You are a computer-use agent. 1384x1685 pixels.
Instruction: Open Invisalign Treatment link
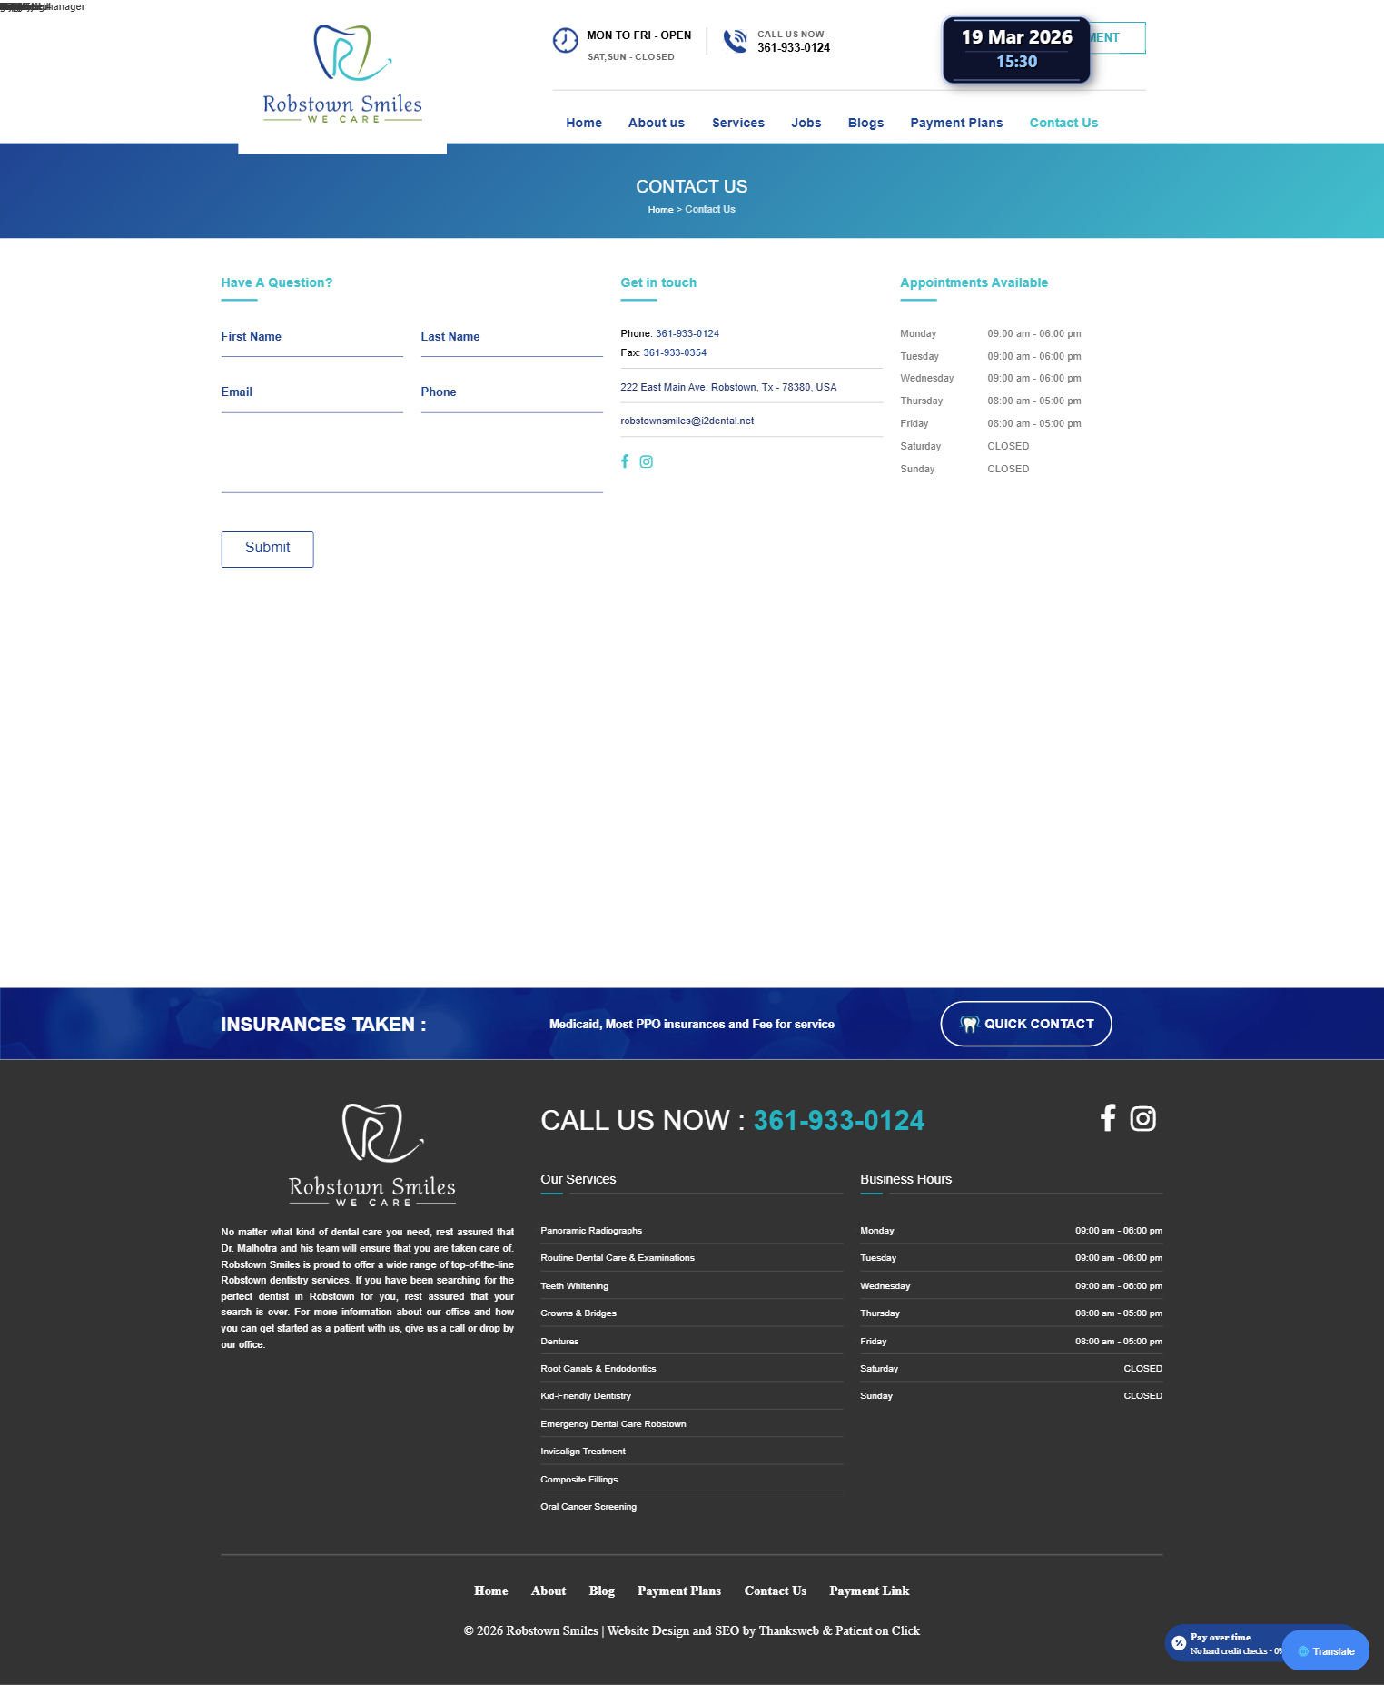point(583,1452)
